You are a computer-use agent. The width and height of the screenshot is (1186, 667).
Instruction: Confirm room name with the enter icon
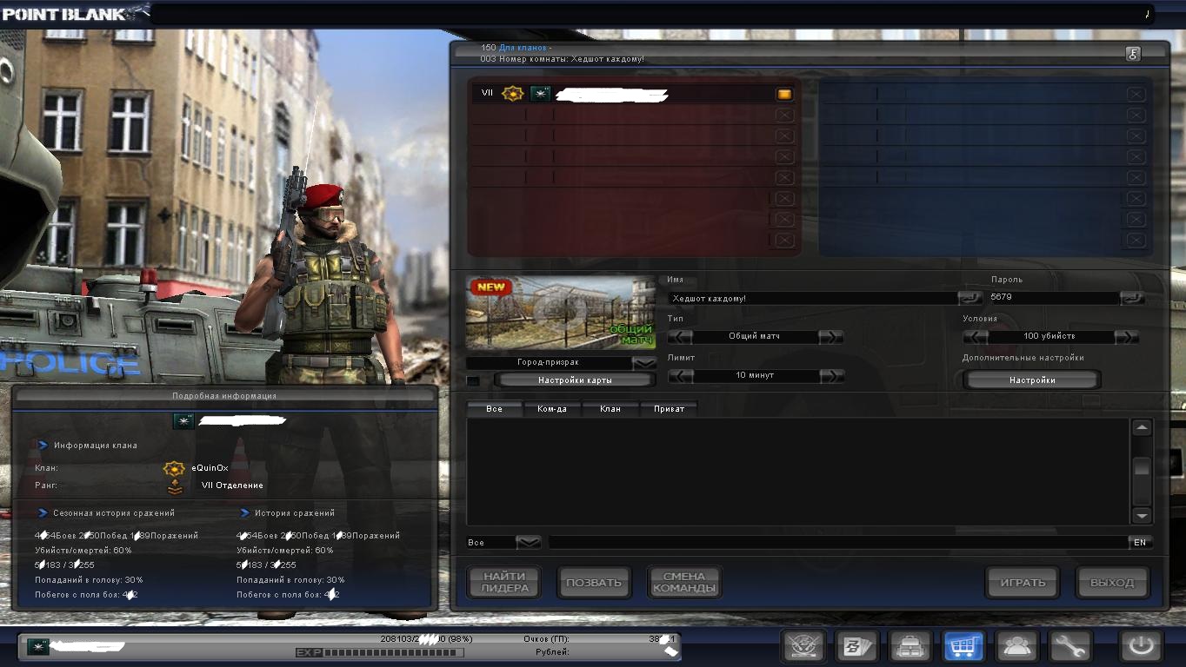pos(969,298)
